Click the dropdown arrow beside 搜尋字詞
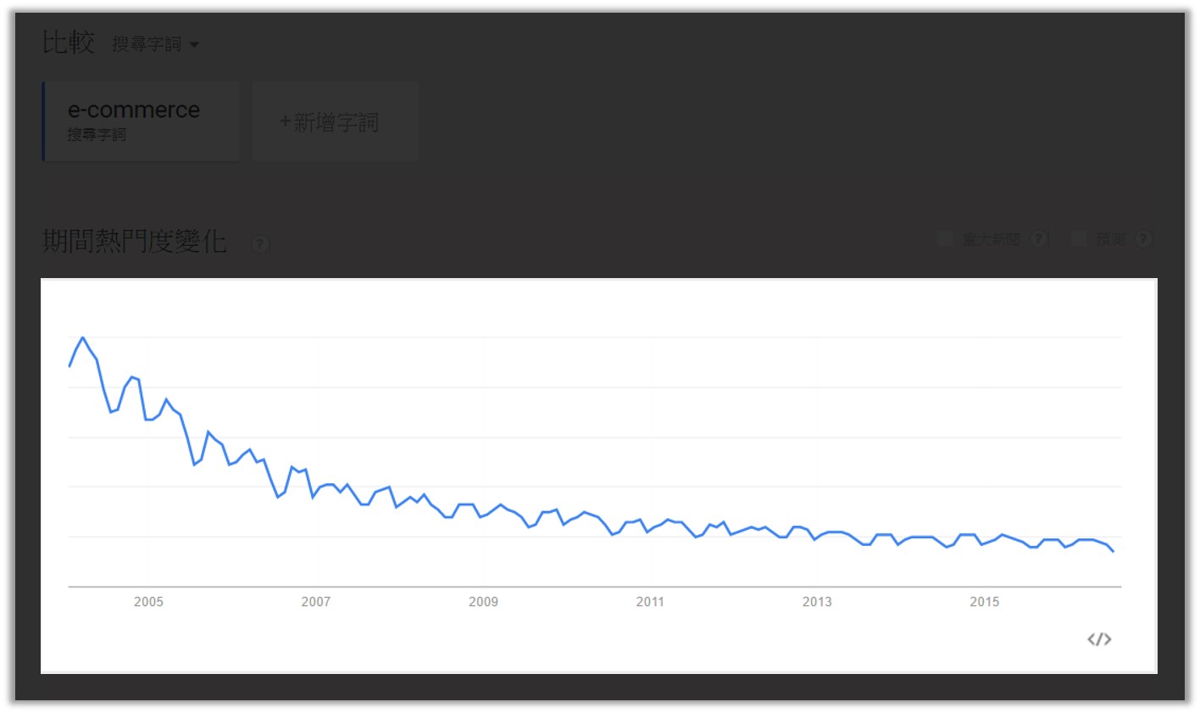 click(x=196, y=45)
